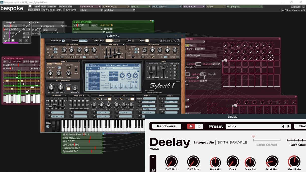Viewport: 306px width, 172px height.
Task: Toggle LFO 1 Free switch
Action: tap(109, 99)
